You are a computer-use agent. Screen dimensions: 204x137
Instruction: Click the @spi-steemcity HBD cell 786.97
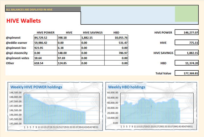tap(116, 53)
